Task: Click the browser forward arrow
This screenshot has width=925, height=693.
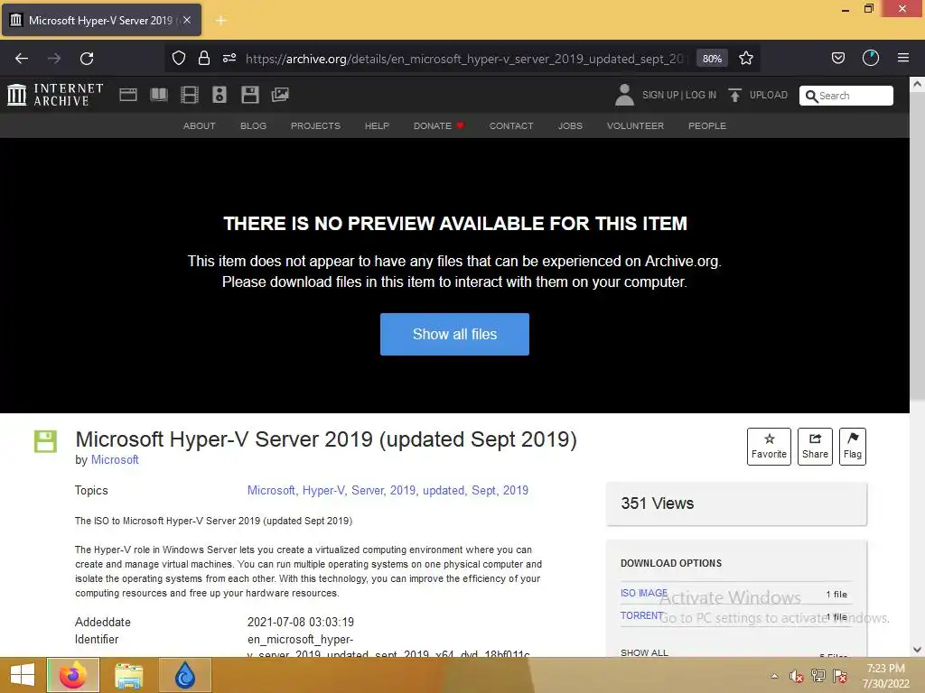Action: 54,59
